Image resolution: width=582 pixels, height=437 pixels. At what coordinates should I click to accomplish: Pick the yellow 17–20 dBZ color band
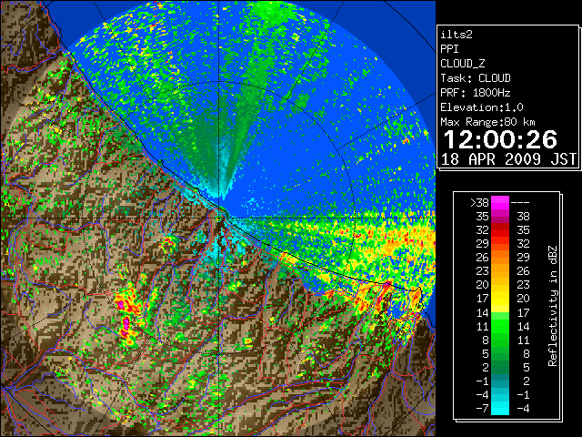[500, 299]
